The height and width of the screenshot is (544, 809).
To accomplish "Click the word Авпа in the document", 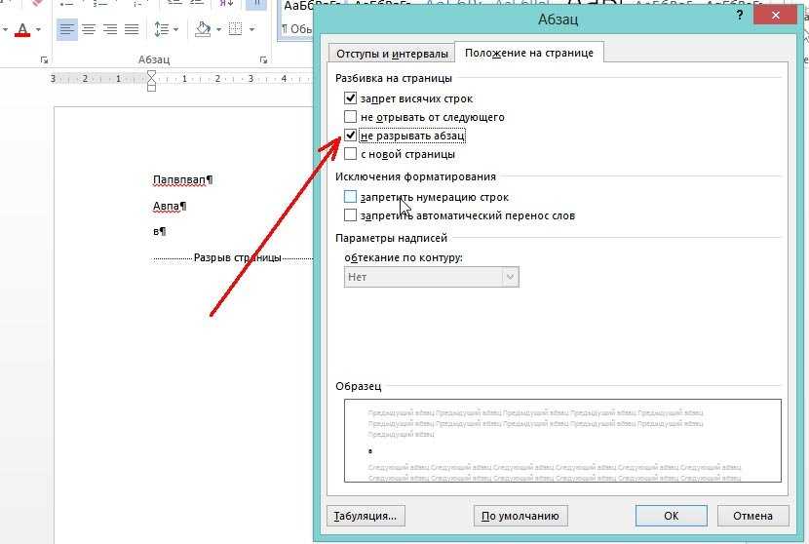I will click(166, 206).
